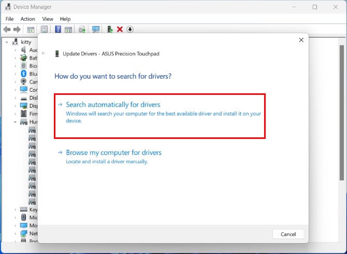Click the Scan for hardware changes monitor icon
This screenshot has width=347, height=254.
[96, 29]
